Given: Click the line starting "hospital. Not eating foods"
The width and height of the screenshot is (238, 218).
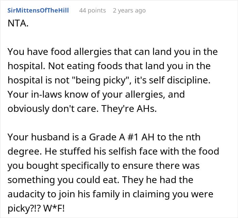Looking at the screenshot, I should tap(109, 66).
